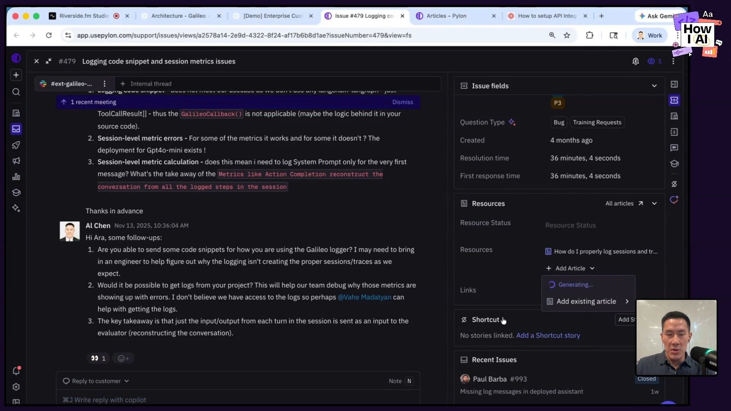Select the Training Requests tag
The image size is (731, 411).
pos(597,122)
